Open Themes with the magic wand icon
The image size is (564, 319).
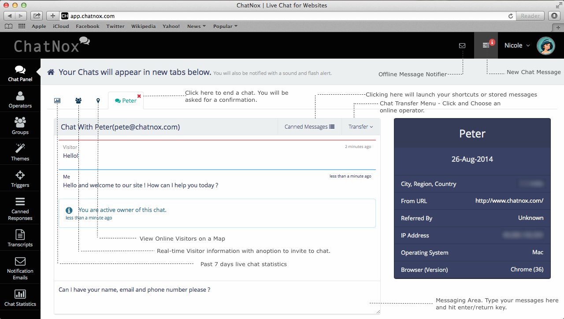click(x=20, y=152)
